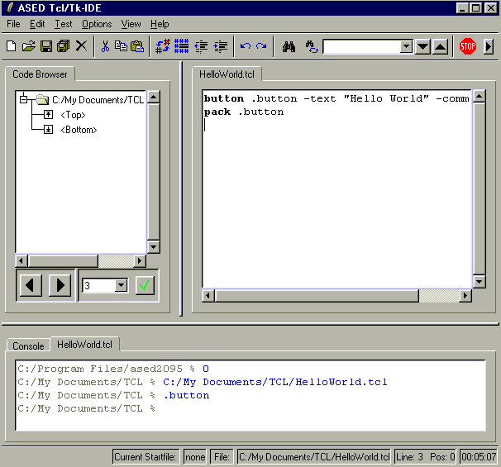Click editor horizontal scrollbar right arrow

tap(465, 295)
